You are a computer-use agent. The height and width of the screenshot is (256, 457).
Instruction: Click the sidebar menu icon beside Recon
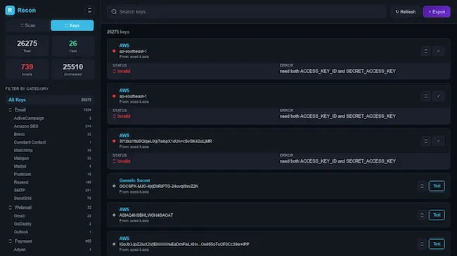(89, 11)
